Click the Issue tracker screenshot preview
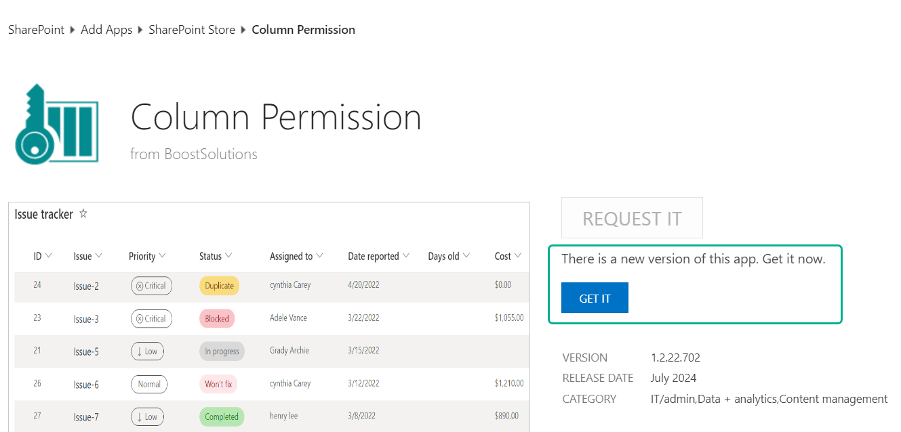Viewport: 901px width, 432px height. 269,317
